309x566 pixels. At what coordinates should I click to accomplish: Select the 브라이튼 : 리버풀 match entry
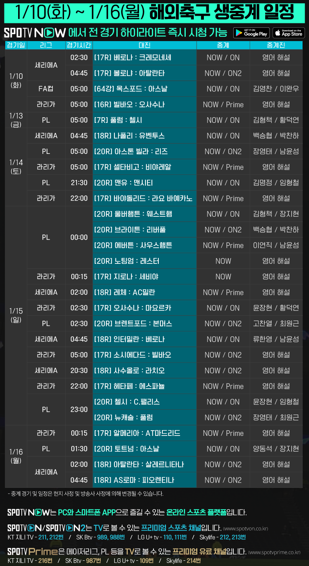click(x=144, y=230)
